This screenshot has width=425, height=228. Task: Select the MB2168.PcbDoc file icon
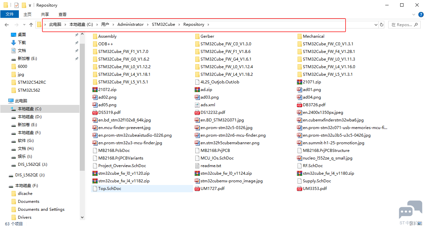click(95, 151)
